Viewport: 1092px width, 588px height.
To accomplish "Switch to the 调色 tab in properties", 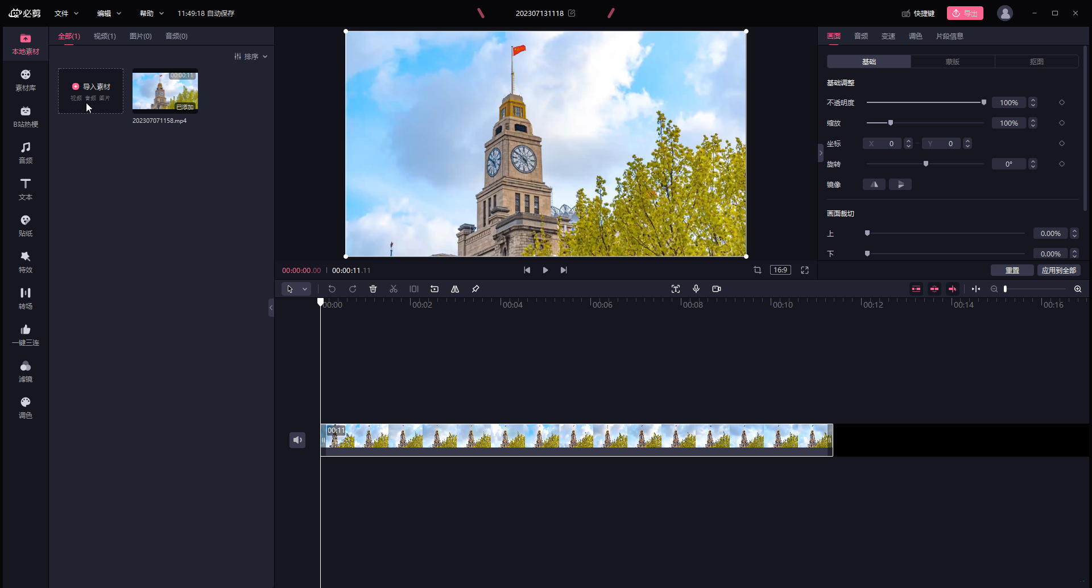I will [x=915, y=36].
